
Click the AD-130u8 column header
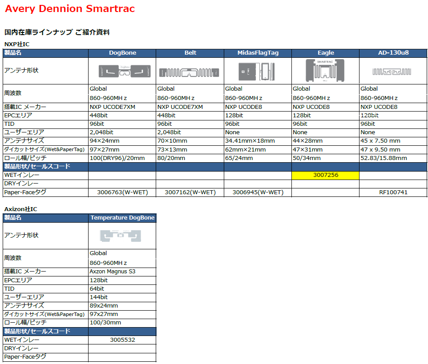393,53
